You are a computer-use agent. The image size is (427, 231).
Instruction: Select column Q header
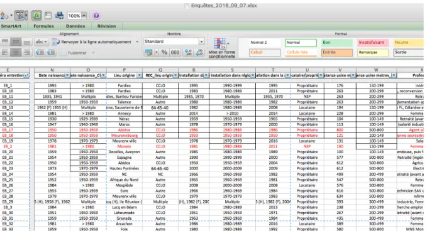pyautogui.click(x=160, y=70)
